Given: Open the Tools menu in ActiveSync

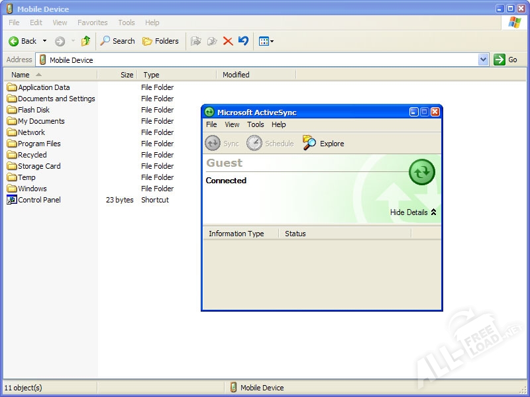Looking at the screenshot, I should tap(255, 124).
